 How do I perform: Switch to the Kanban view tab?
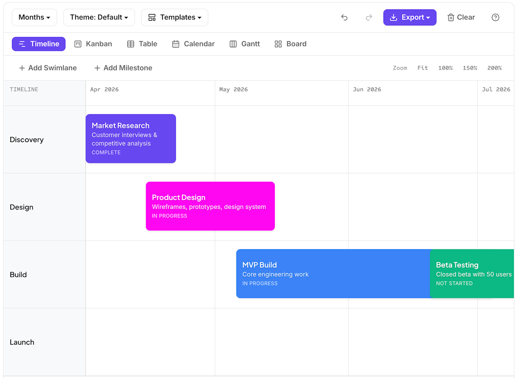point(93,44)
